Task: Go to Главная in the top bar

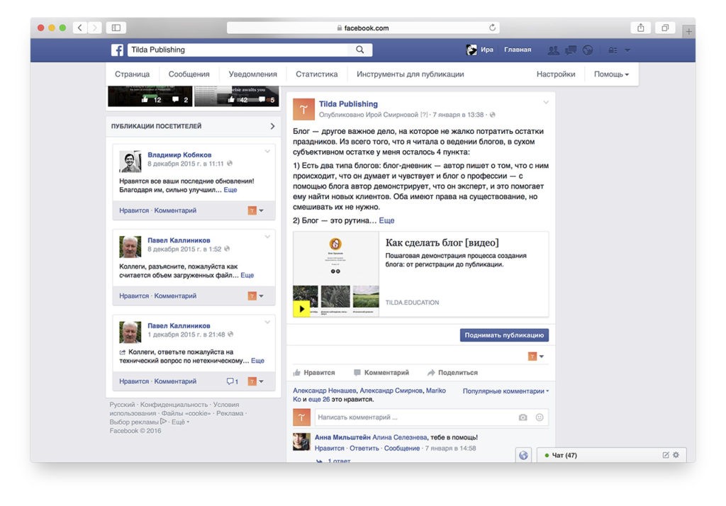Action: click(x=518, y=50)
